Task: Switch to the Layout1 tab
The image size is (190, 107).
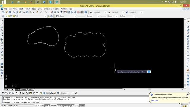Action: pos(23,89)
